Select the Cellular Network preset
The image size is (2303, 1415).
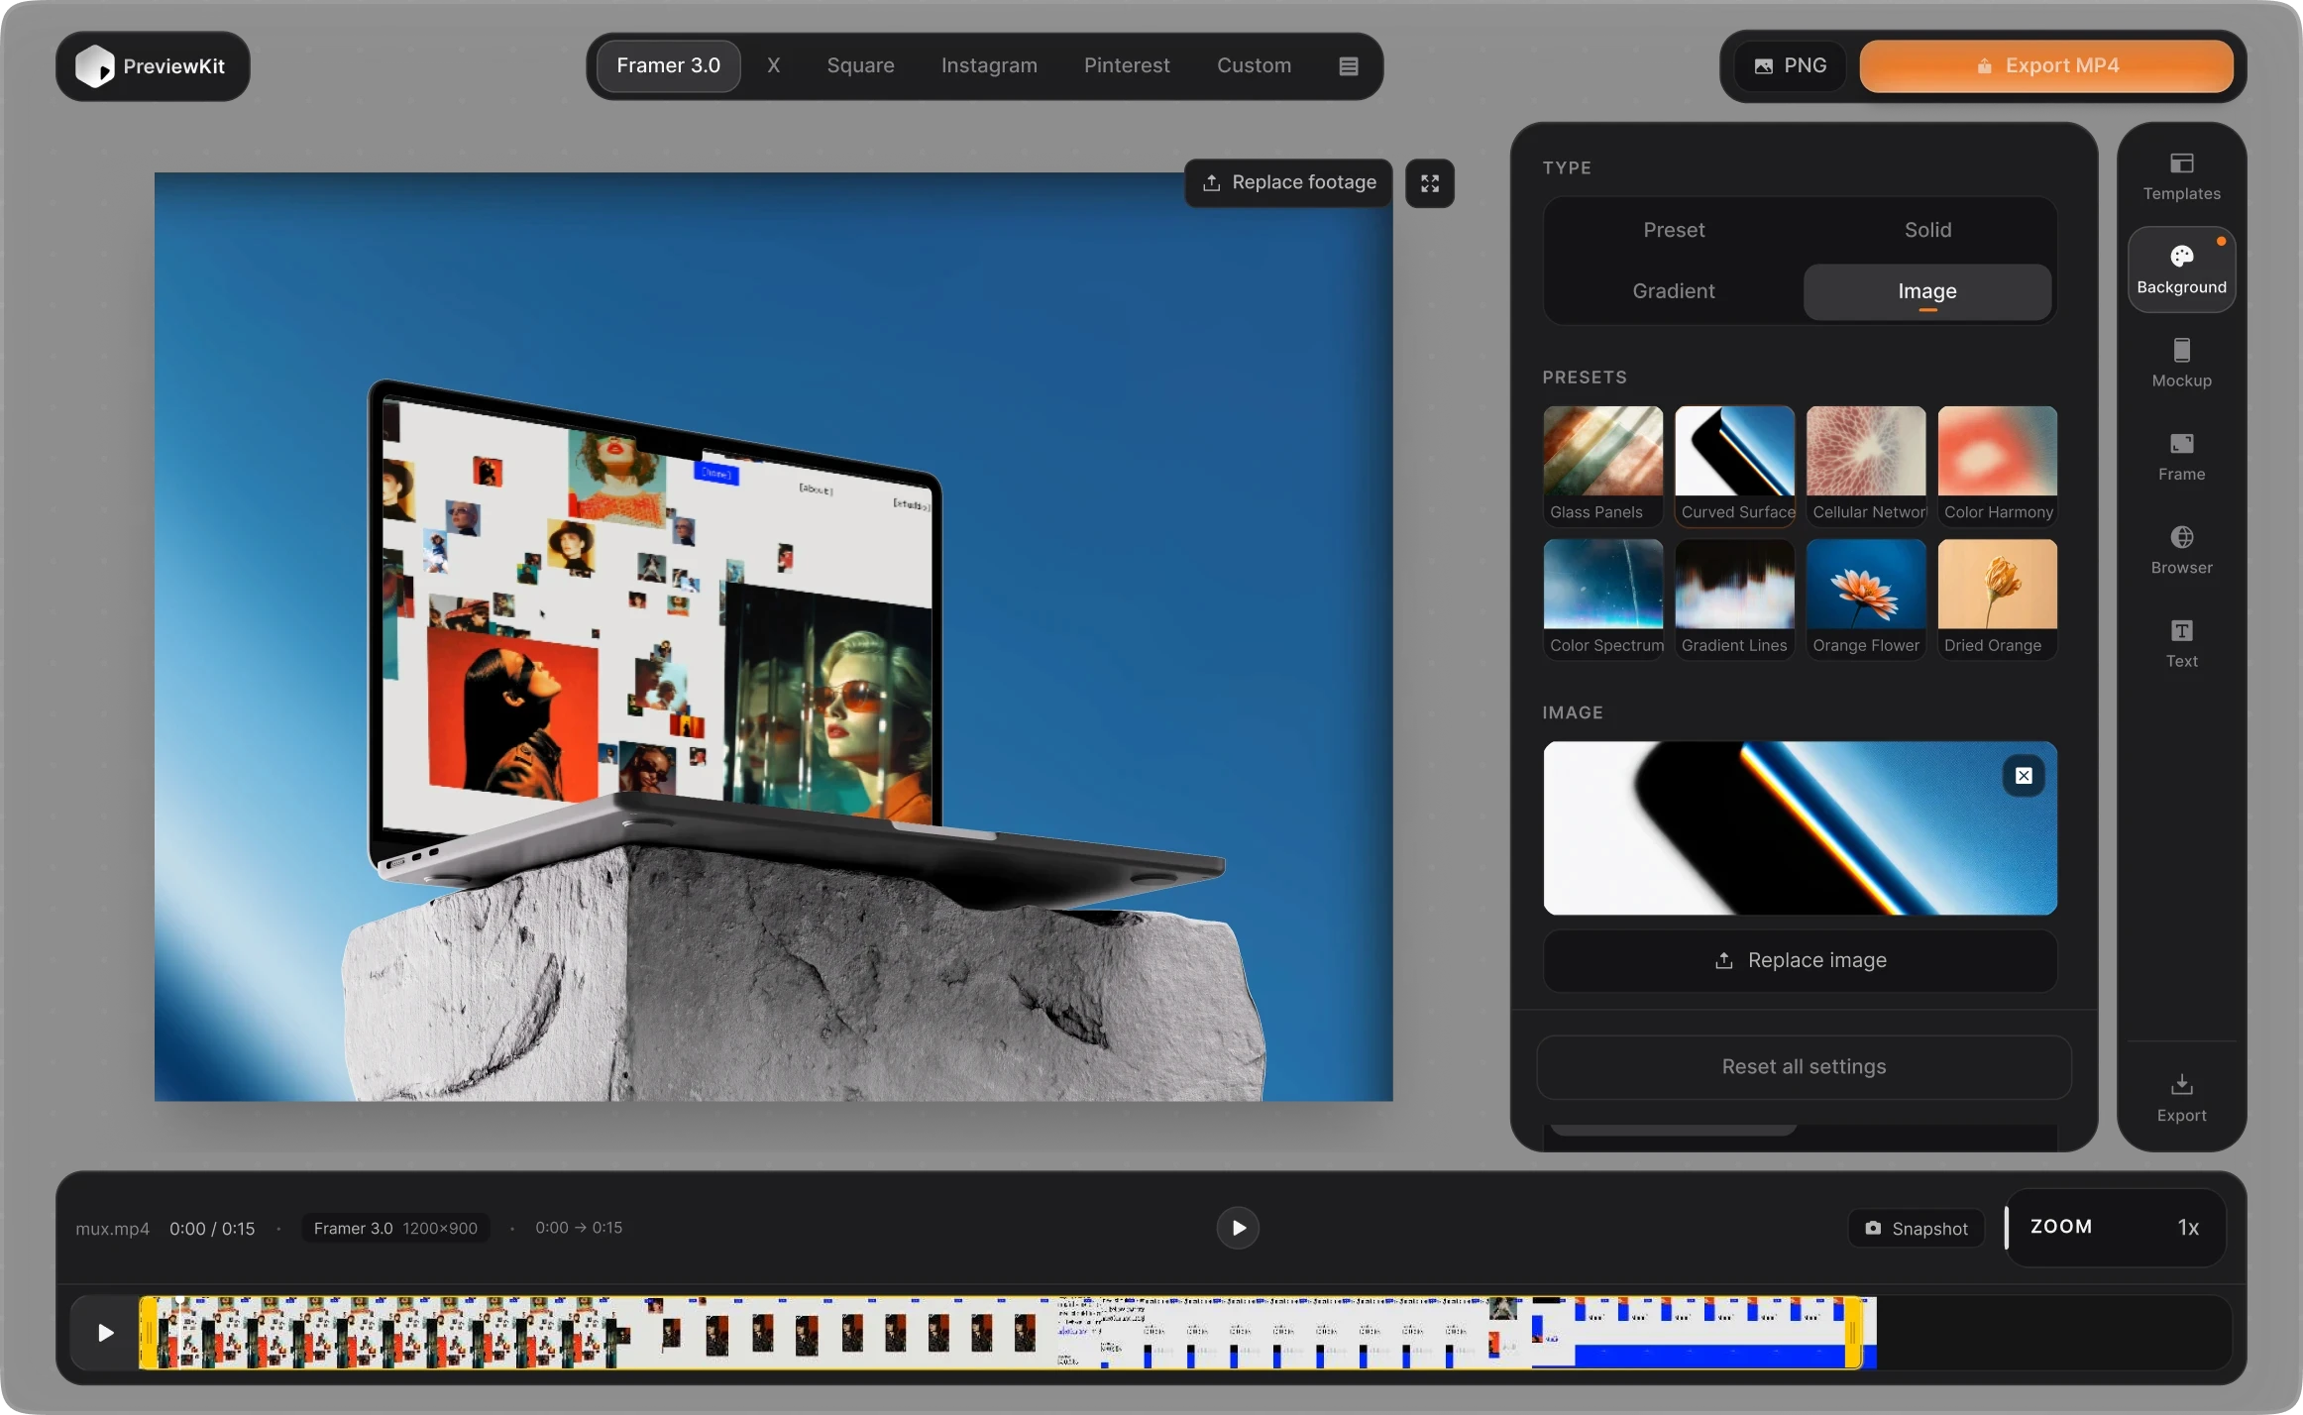pos(1866,465)
